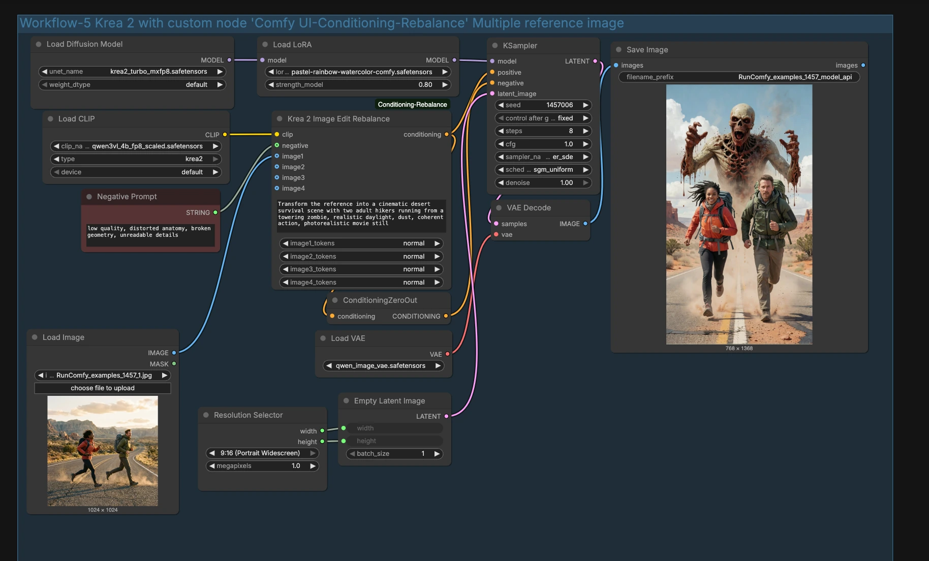Collapse the Save Image node dot

(x=618, y=50)
